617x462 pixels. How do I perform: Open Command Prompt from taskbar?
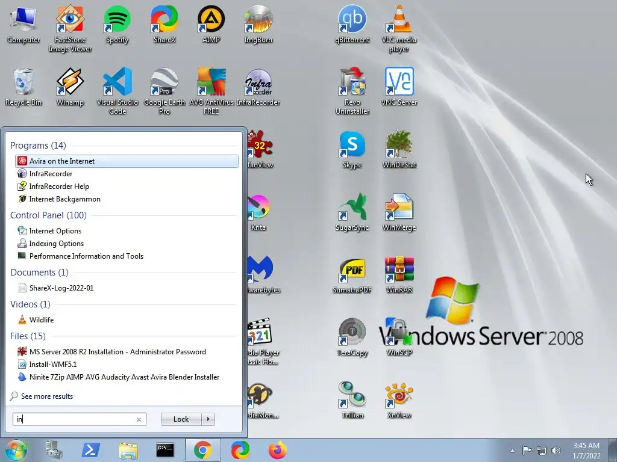[165, 450]
